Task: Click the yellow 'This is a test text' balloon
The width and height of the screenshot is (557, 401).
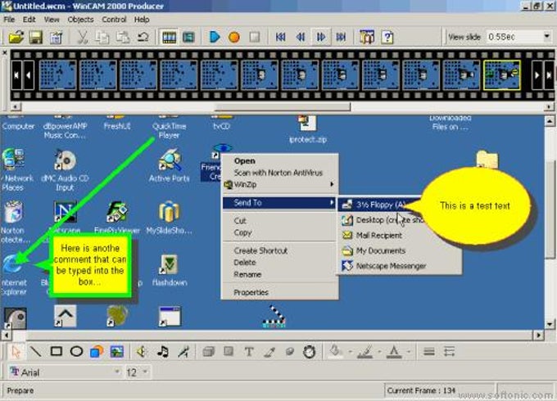Action: [x=474, y=206]
